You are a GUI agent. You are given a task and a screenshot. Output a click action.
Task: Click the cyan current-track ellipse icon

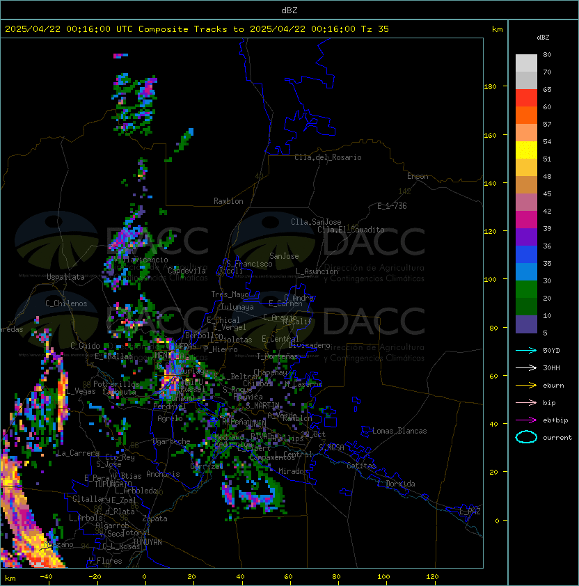pos(526,437)
